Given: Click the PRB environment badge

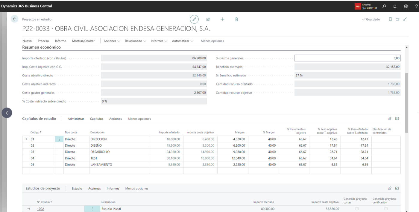Looking at the screenshot, I should (358, 6).
